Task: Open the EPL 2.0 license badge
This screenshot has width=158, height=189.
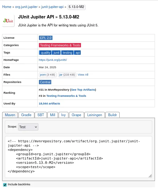Action: pyautogui.click(x=46, y=38)
